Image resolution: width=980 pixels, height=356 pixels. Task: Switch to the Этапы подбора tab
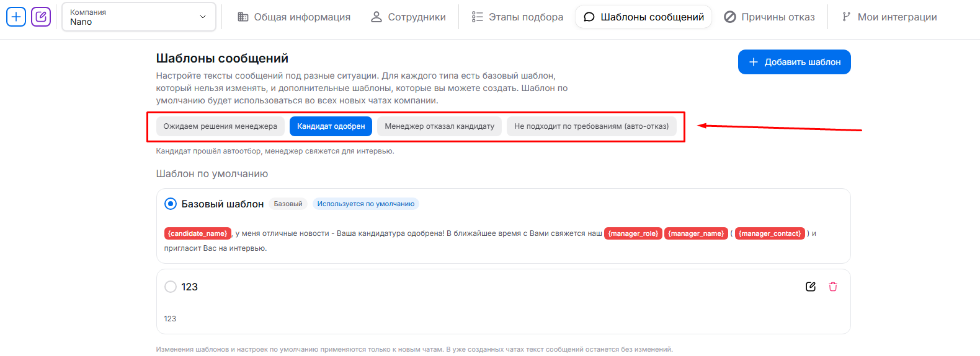pos(517,17)
